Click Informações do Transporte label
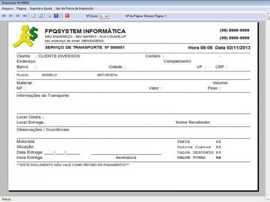Image resolution: width=270 pixels, height=202 pixels. pos(43,95)
